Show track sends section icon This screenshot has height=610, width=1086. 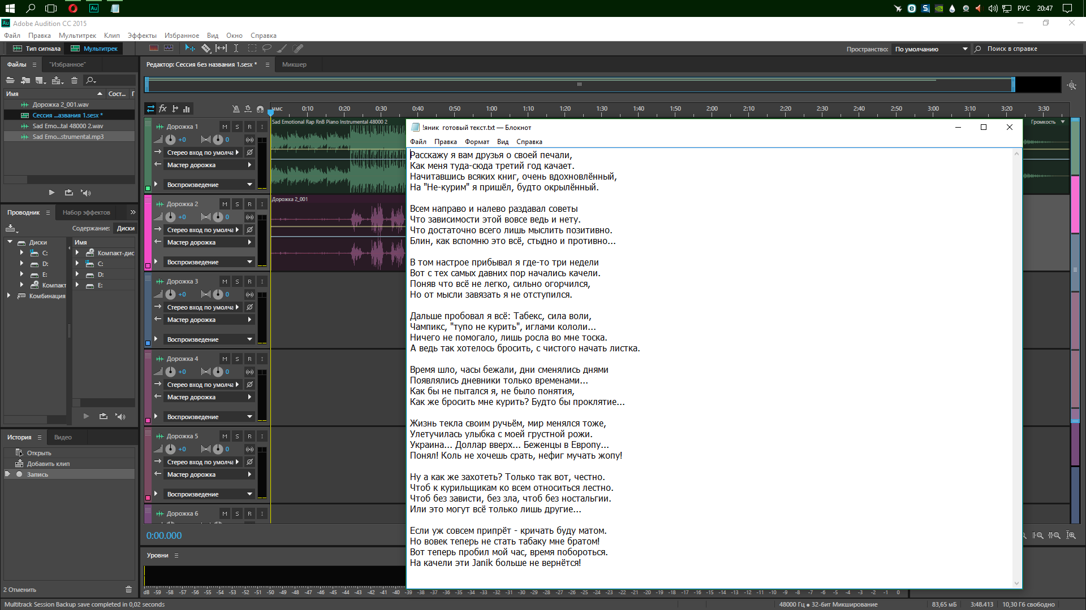[175, 108]
